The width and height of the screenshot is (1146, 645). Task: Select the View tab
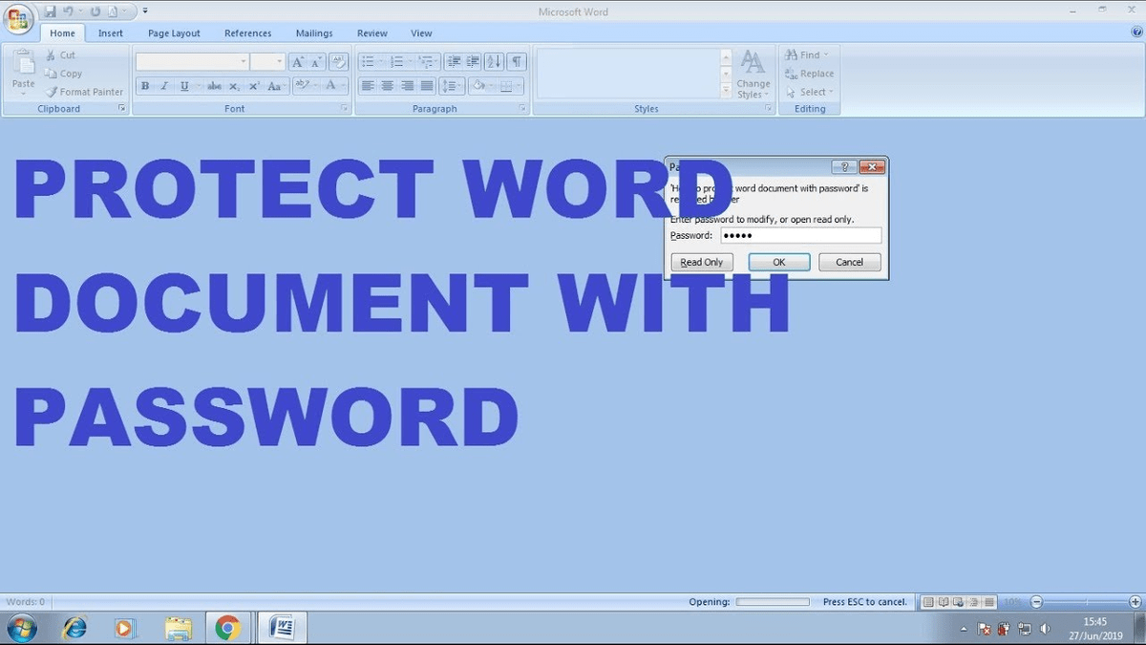tap(421, 33)
